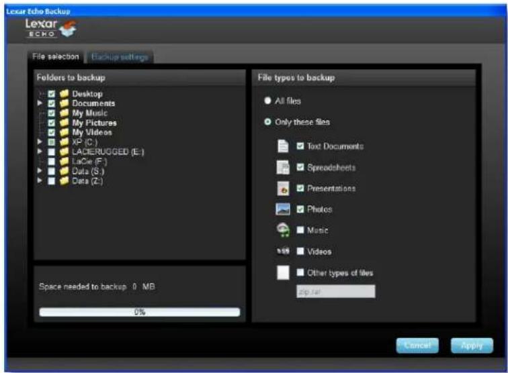
Task: Uncheck the Desktop folder checkbox
Action: click(x=51, y=94)
